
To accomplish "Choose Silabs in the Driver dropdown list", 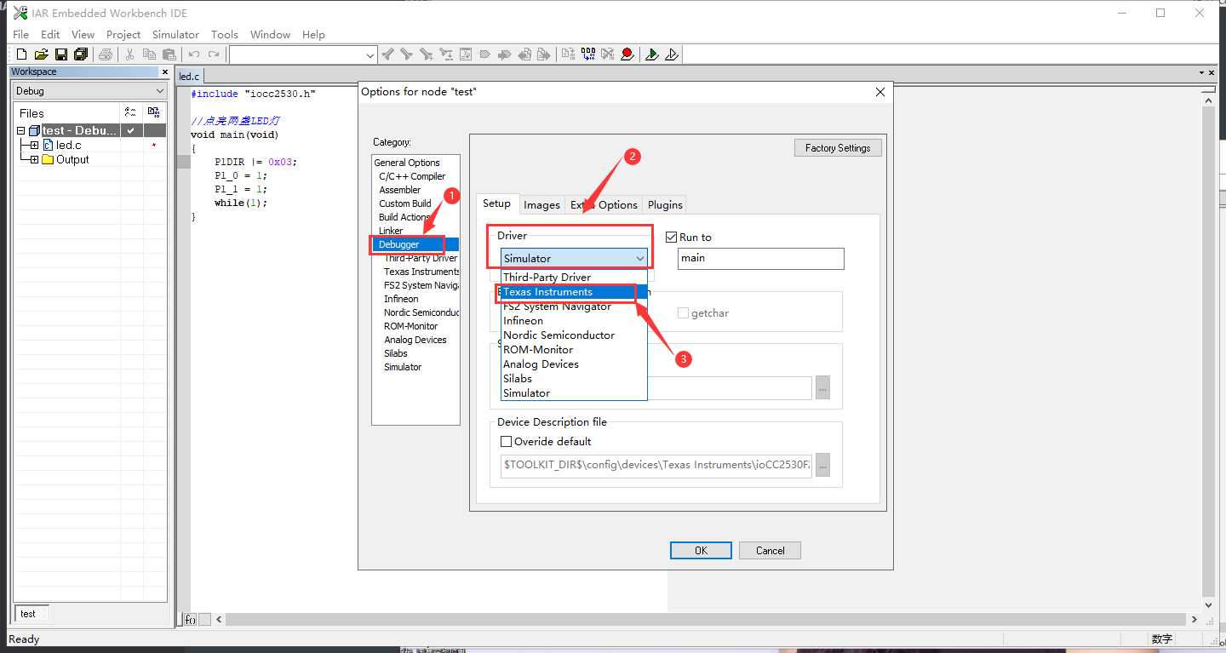I will (x=574, y=379).
